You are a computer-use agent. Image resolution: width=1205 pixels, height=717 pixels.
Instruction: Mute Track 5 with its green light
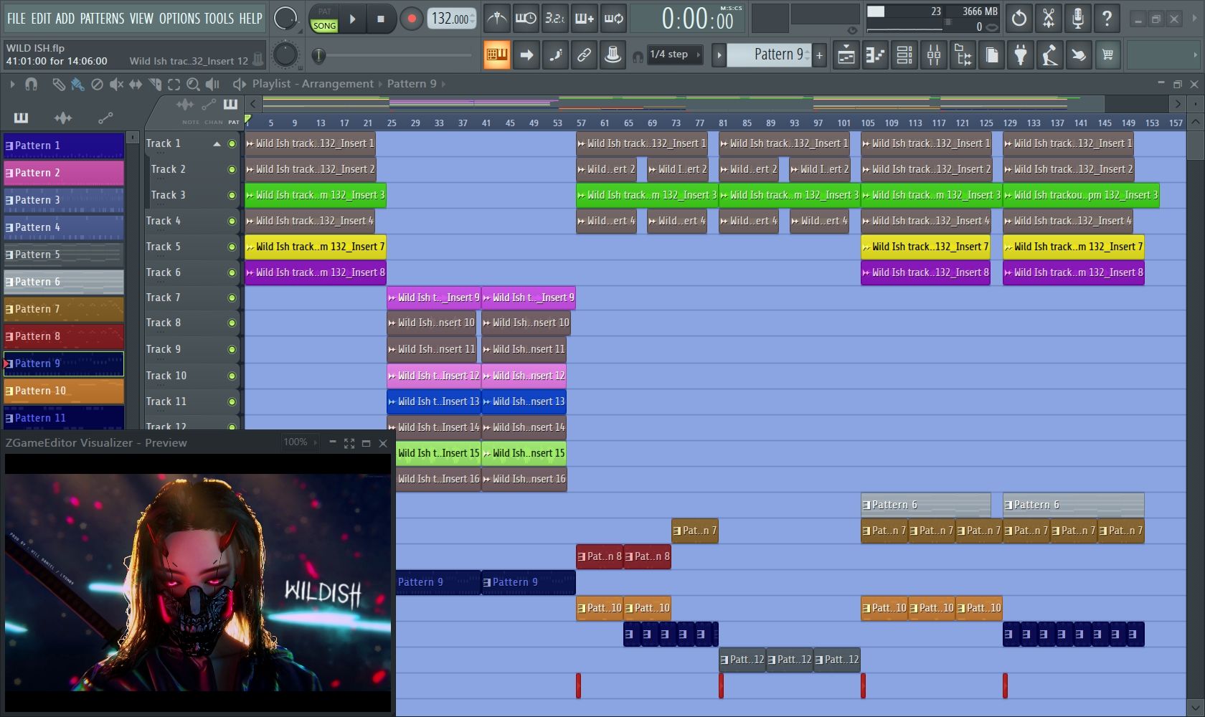point(232,247)
